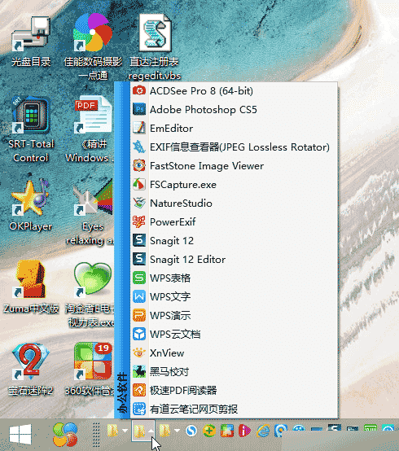This screenshot has width=399, height=451.
Task: Click the dotted taskbar toolbar grip handle
Action: pyautogui.click(x=96, y=435)
